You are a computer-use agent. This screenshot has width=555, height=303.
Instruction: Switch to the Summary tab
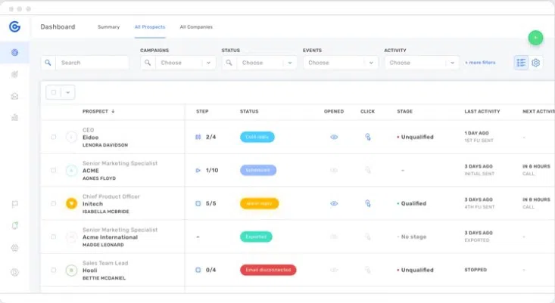click(108, 27)
